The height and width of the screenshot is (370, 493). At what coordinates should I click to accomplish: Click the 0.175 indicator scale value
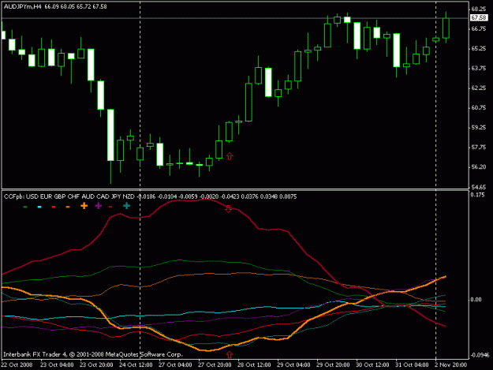coord(477,195)
